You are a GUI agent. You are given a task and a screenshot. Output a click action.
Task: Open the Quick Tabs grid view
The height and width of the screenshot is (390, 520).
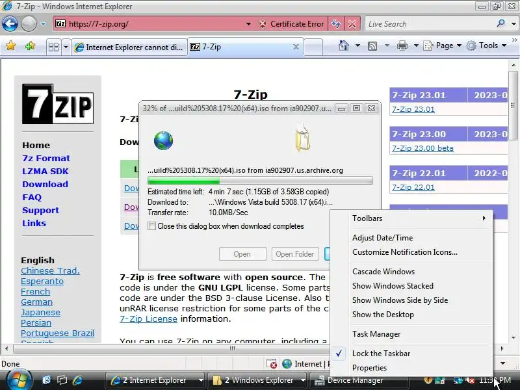[x=54, y=47]
